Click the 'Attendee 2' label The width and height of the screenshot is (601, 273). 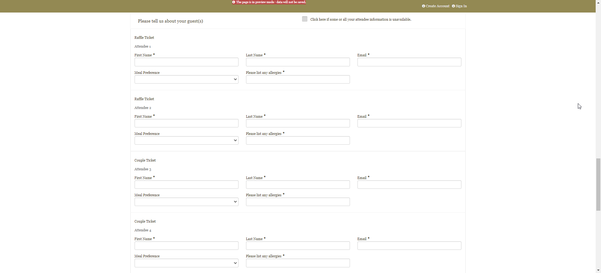click(143, 108)
